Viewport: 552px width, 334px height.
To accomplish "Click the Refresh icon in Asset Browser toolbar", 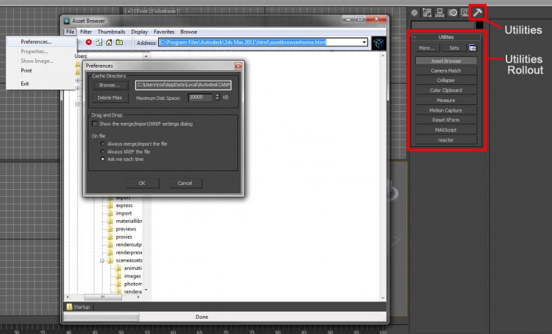I will [99, 42].
